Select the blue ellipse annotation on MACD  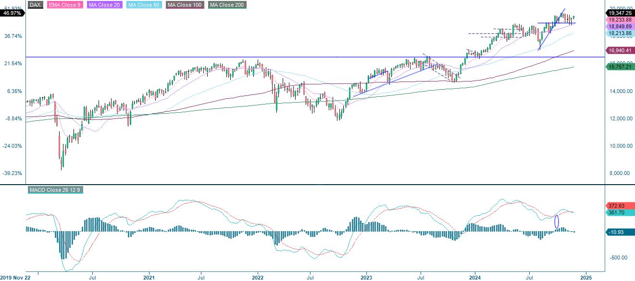point(557,221)
